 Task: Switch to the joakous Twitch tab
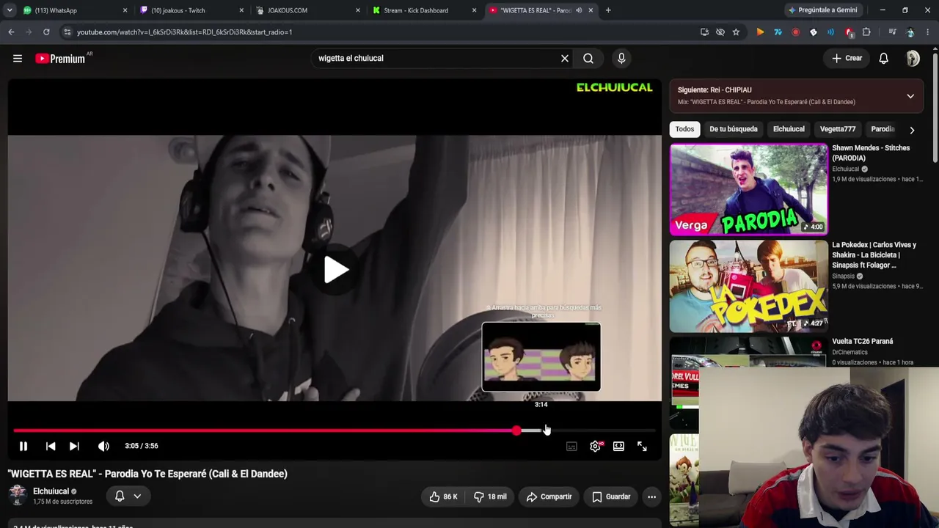191,10
